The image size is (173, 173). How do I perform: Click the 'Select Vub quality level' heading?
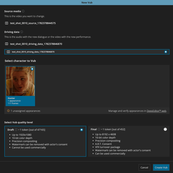pyautogui.click(x=19, y=122)
